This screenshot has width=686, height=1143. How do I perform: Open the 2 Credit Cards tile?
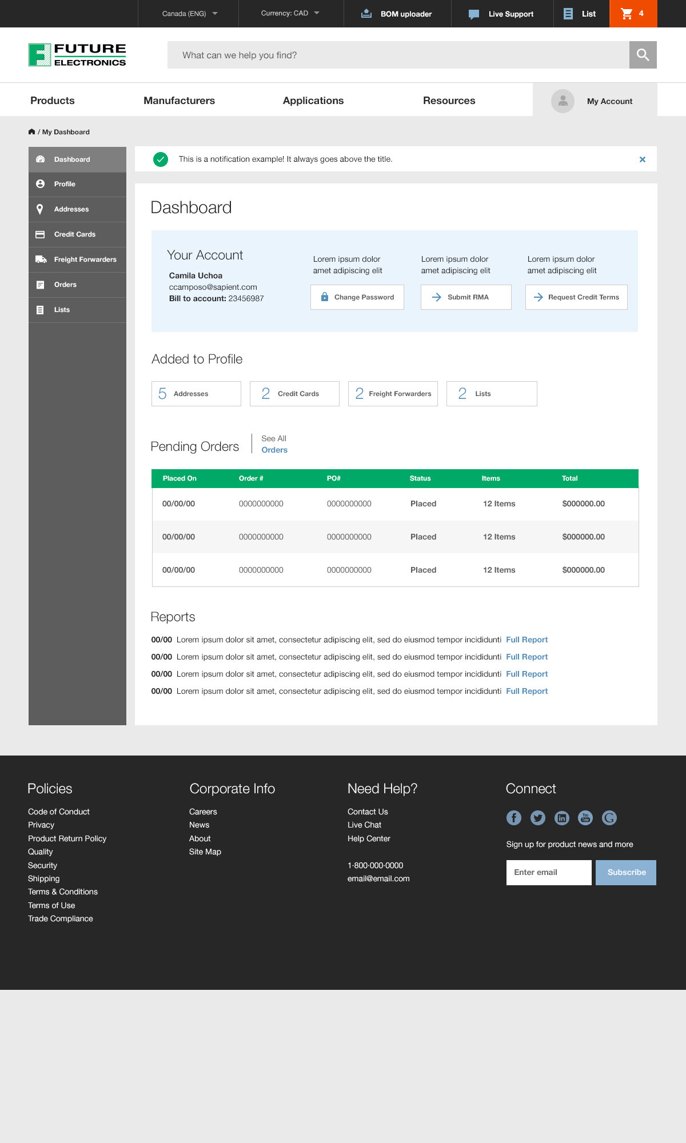click(x=294, y=394)
